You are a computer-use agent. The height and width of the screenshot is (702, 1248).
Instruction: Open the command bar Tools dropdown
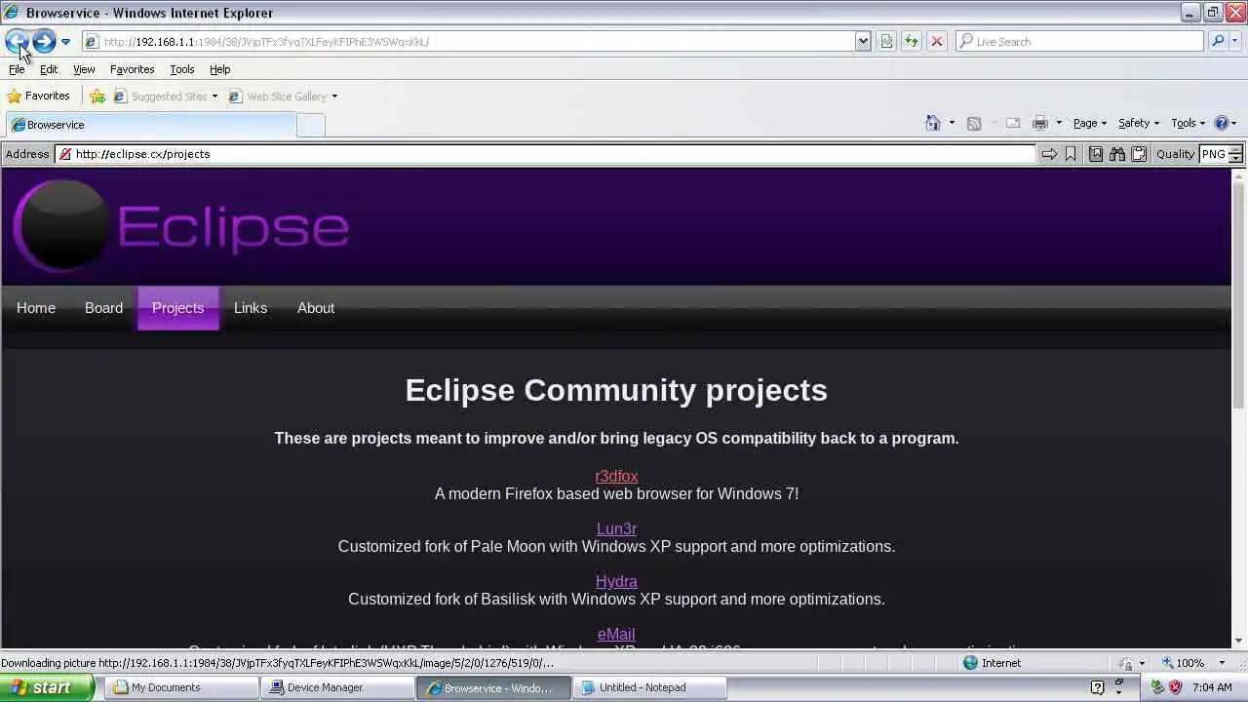(x=1189, y=123)
